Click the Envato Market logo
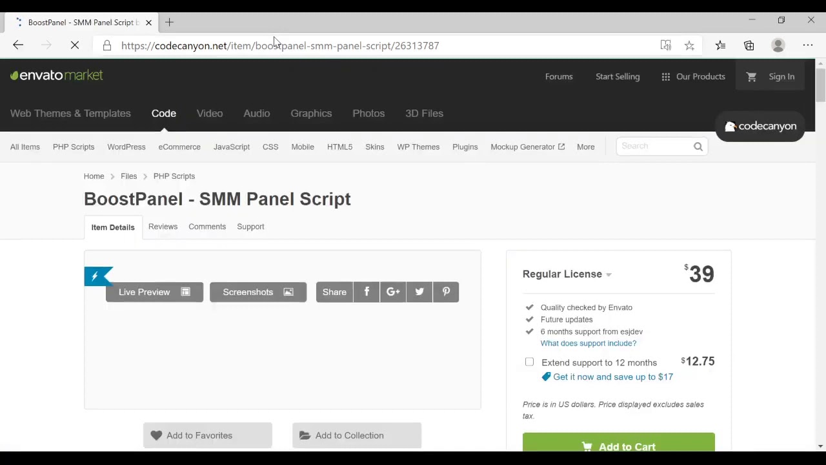Image resolution: width=826 pixels, height=465 pixels. click(x=57, y=76)
